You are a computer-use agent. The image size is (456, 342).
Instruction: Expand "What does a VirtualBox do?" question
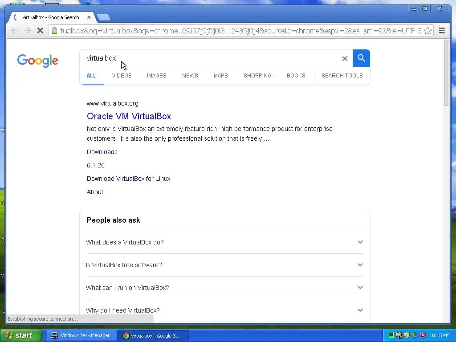point(224,242)
